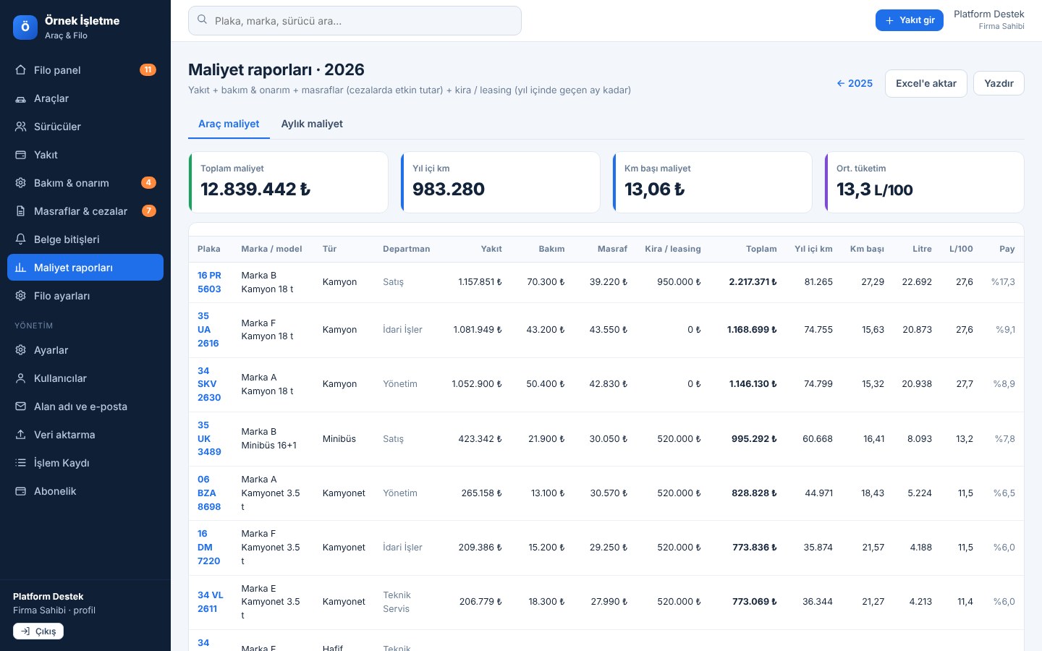The height and width of the screenshot is (651, 1042).
Task: Open Platform Destek profile in top bar
Action: [x=988, y=20]
